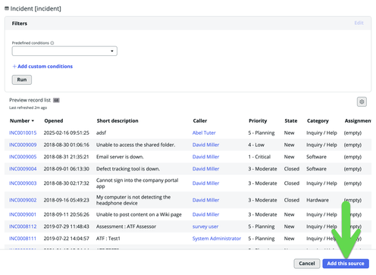Open the Predefined conditions dropdown
Screen dimensions: 376x275
coord(64,51)
